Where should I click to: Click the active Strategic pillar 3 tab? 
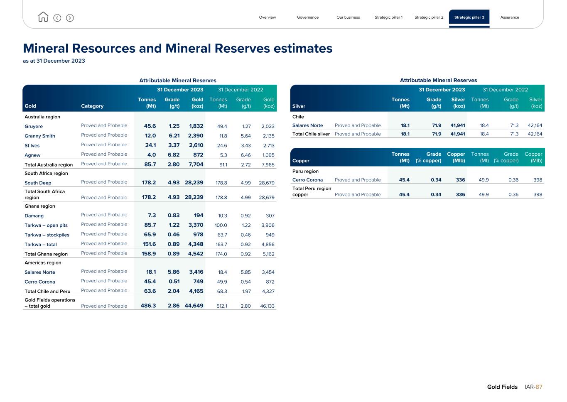pos(469,17)
